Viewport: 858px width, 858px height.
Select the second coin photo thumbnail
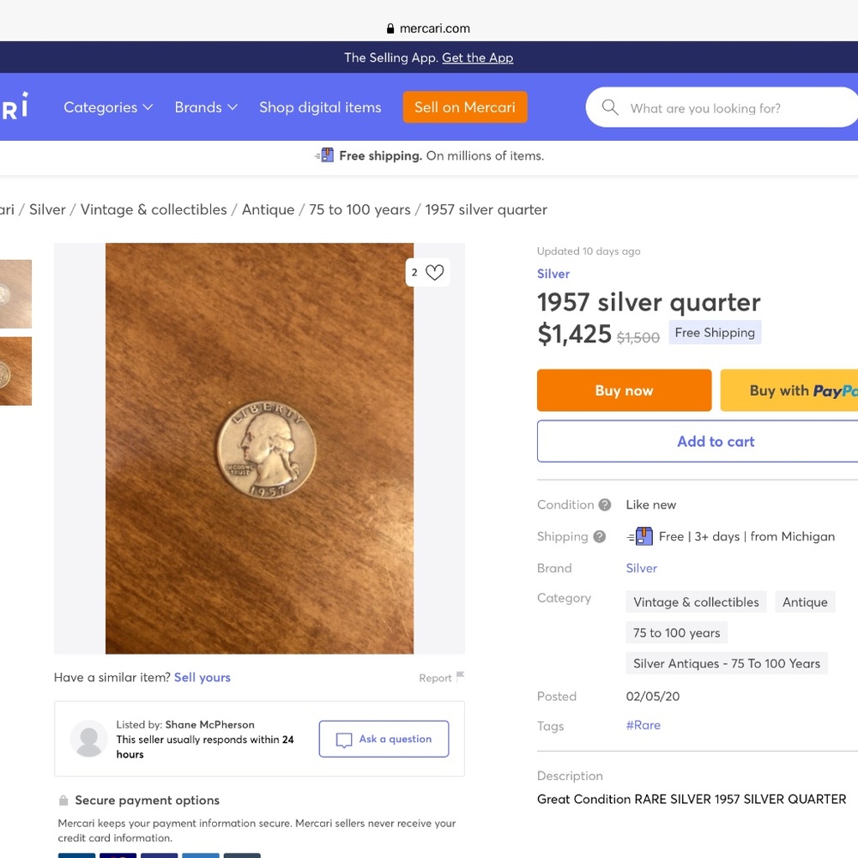15,371
